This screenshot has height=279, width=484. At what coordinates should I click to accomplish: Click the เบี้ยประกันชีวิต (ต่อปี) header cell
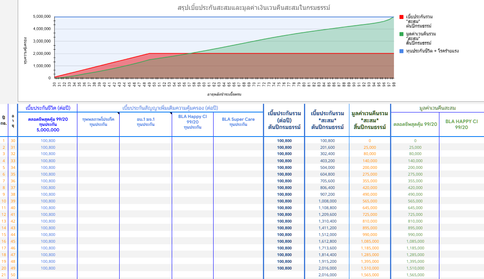tap(48, 108)
